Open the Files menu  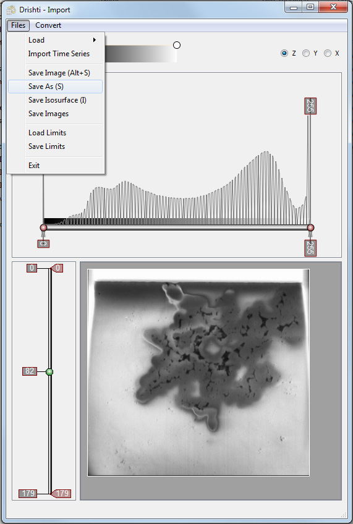click(18, 25)
